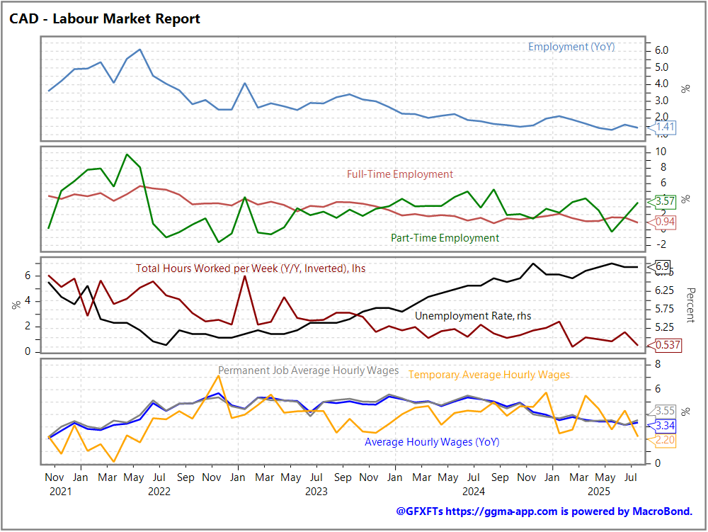Screen dimensions: 708x532
Task: Click the -2 tick on the second panel axis
Action: point(661,244)
